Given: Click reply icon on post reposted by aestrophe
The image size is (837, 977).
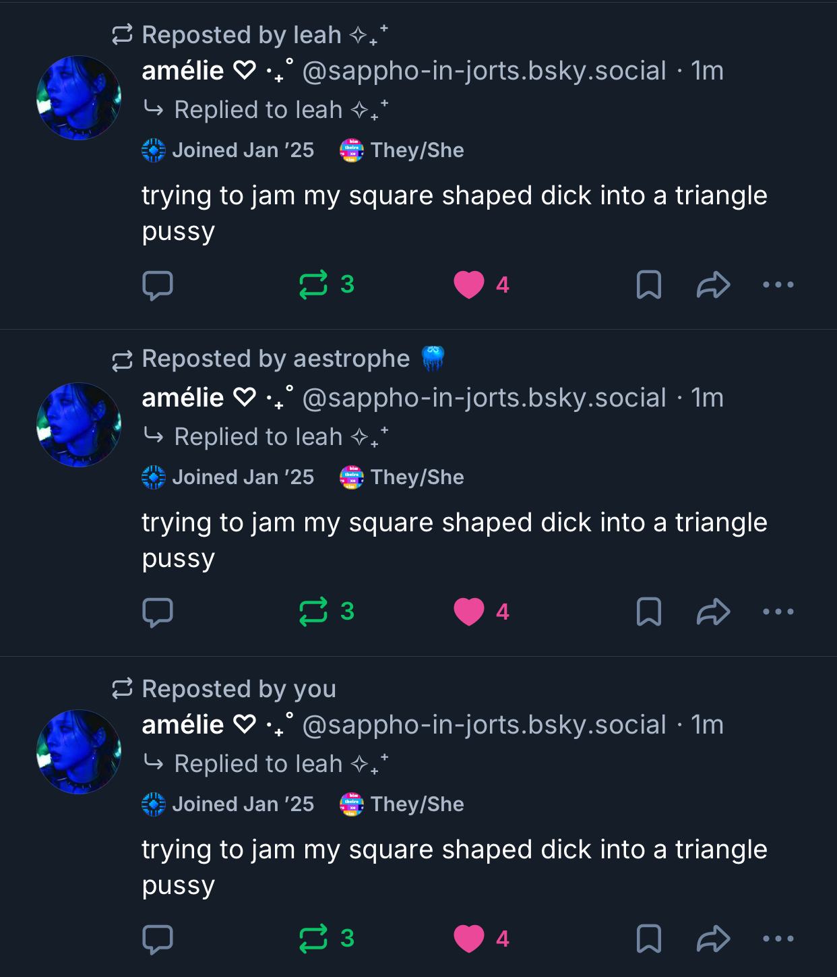Looking at the screenshot, I should 158,612.
